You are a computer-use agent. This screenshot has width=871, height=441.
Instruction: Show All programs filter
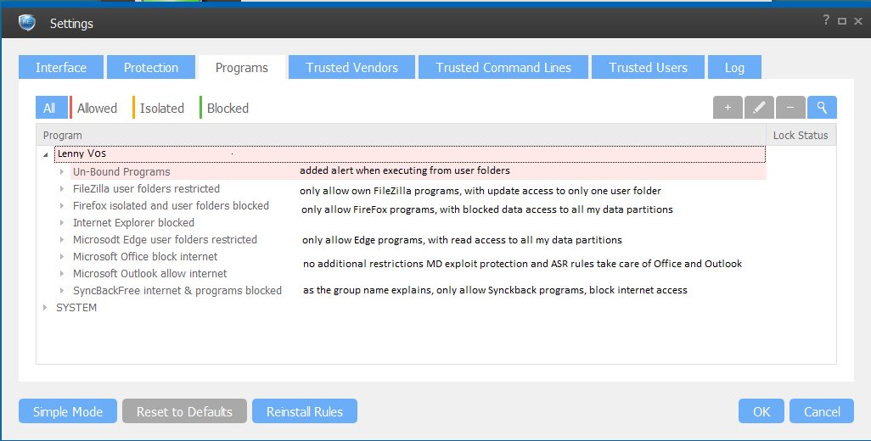pyautogui.click(x=51, y=108)
